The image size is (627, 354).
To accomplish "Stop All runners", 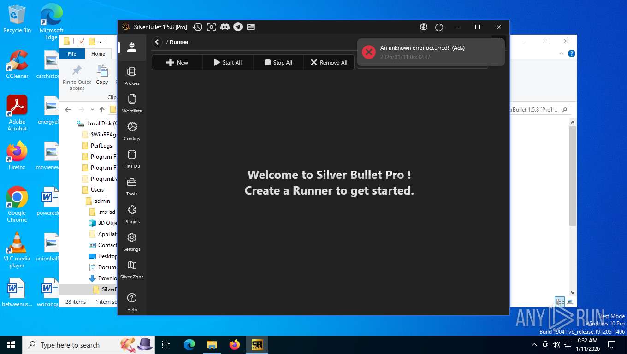I will click(x=278, y=62).
